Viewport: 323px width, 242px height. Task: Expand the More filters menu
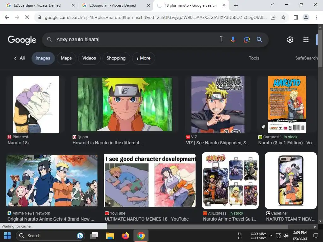click(x=144, y=58)
